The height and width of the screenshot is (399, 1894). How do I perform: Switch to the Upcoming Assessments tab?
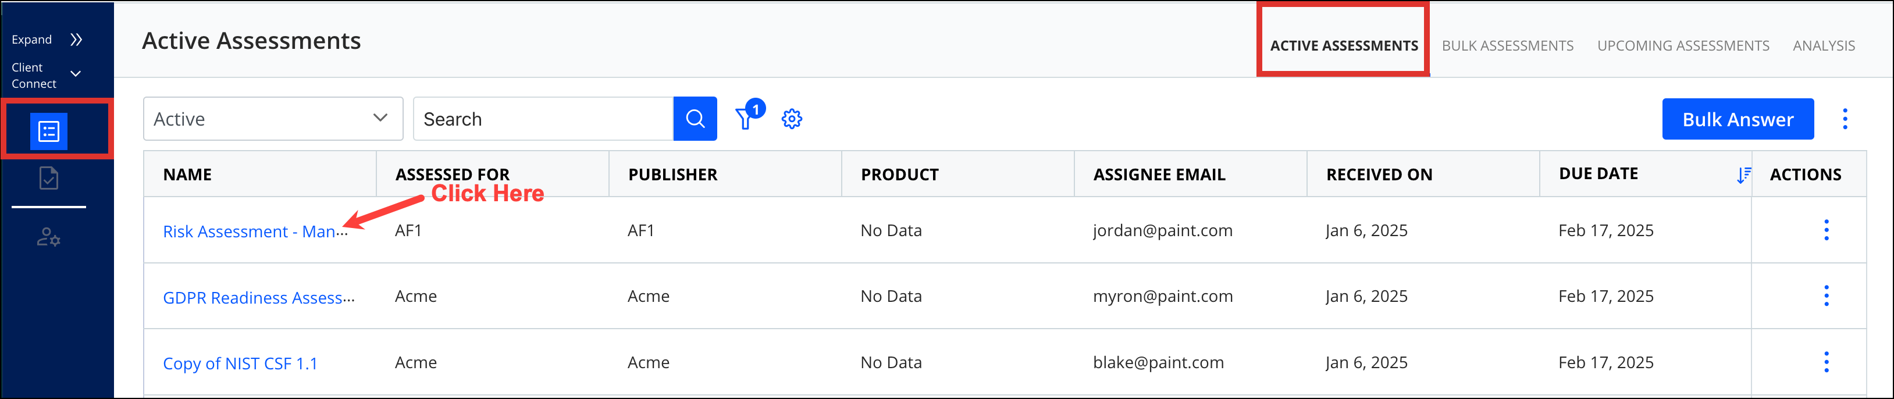tap(1683, 45)
